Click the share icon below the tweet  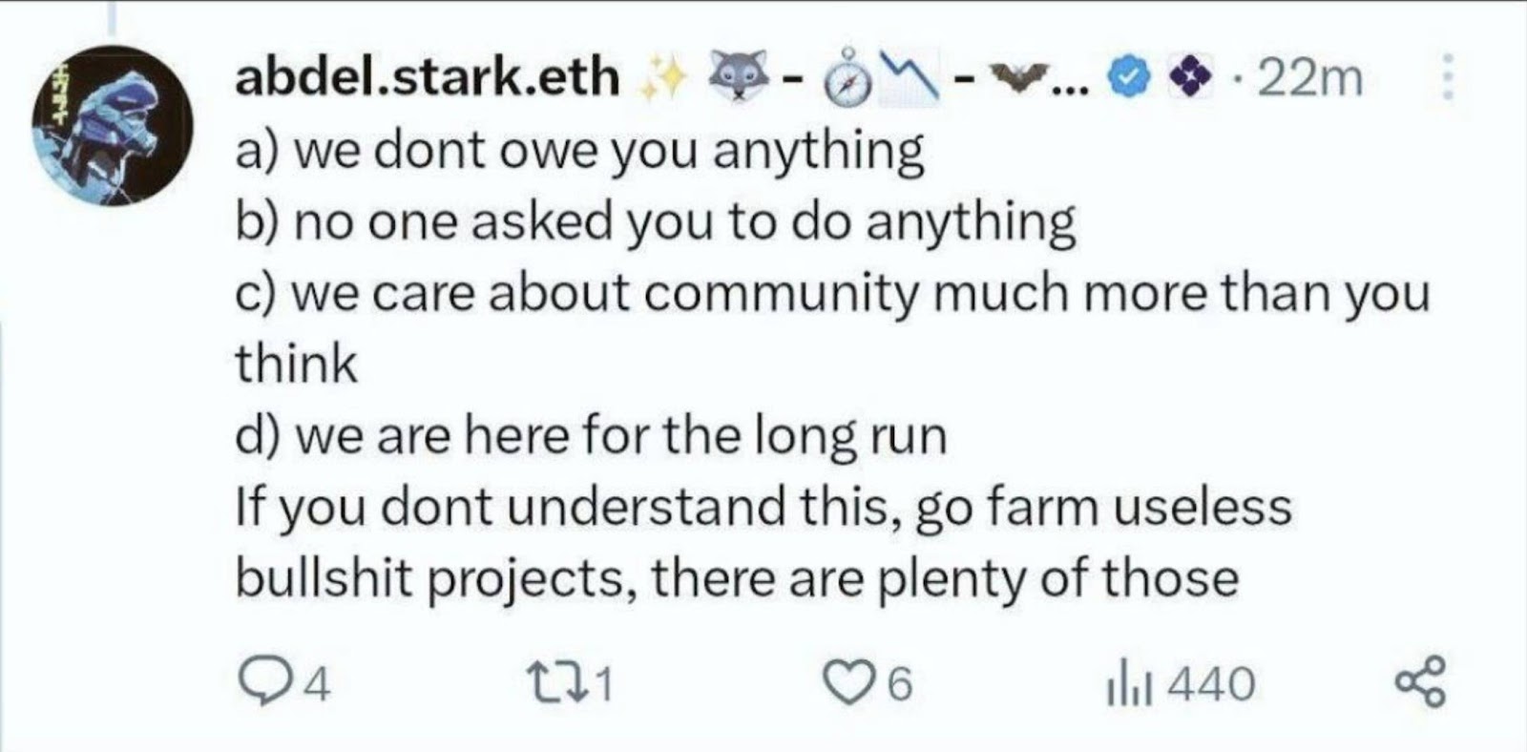click(x=1420, y=682)
